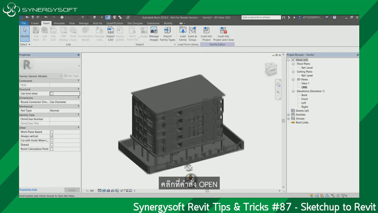Open the Family: Generic Models dropdown
The width and height of the screenshot is (378, 213).
[41, 76]
